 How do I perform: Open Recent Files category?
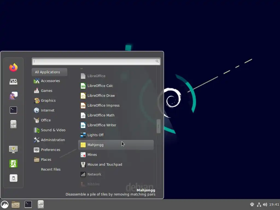pos(49,169)
